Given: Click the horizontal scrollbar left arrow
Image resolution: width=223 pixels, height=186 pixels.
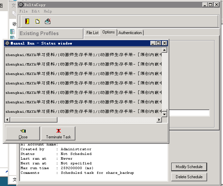Looking at the screenshot, I should (7, 120).
